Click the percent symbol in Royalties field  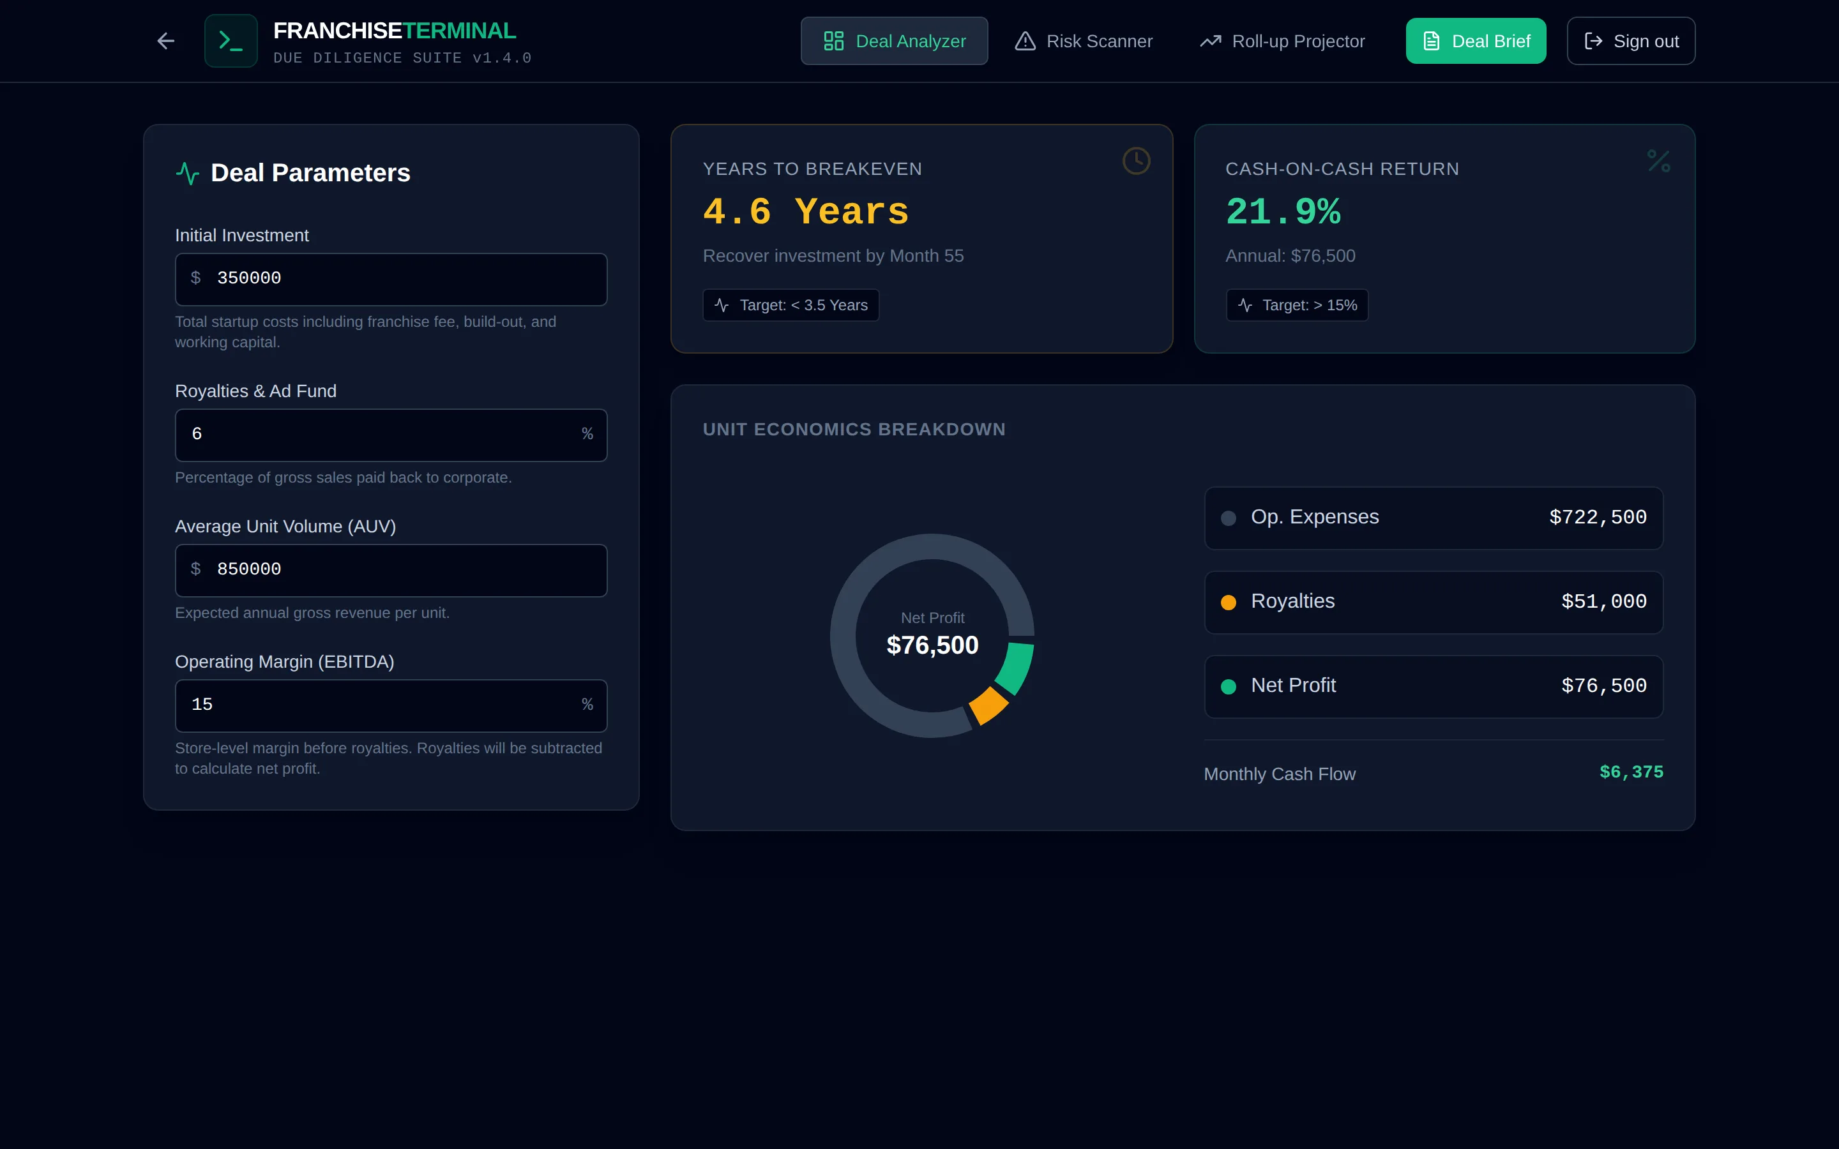click(587, 434)
